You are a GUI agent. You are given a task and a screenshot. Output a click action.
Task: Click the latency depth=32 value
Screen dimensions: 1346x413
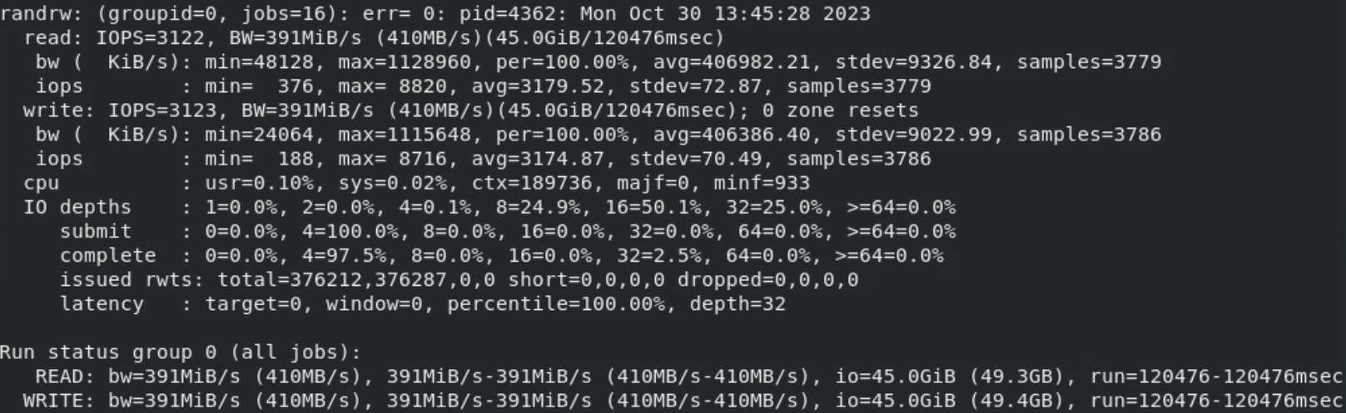point(738,303)
